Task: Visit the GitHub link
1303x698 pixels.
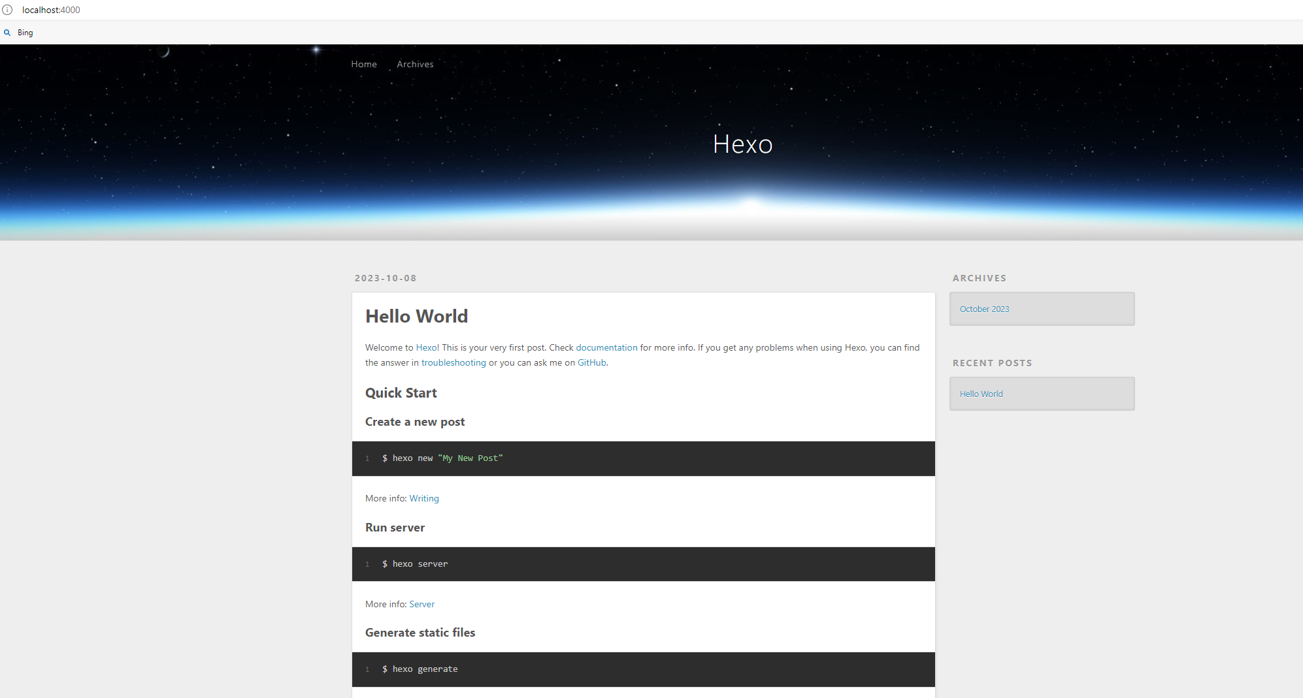Action: (x=591, y=362)
